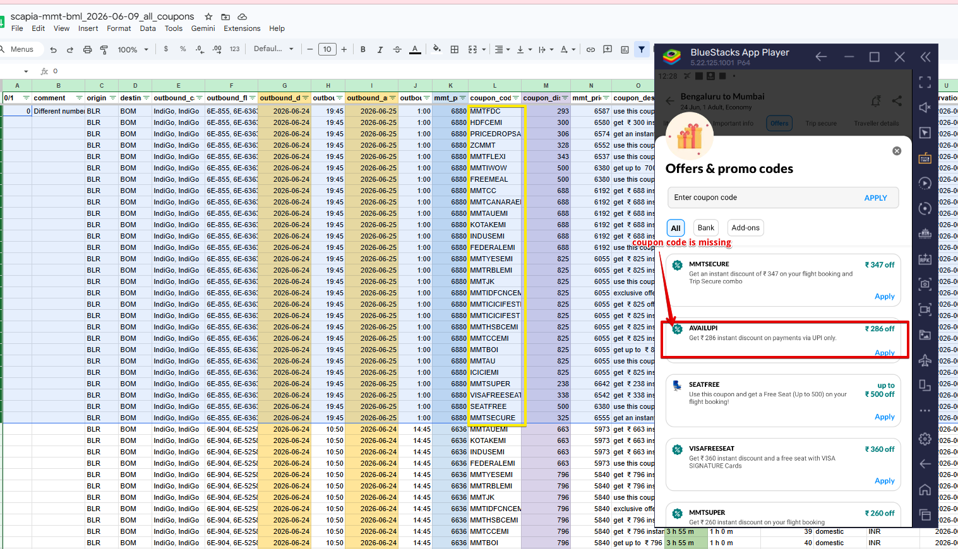Format selection as percent
This screenshot has width=958, height=549.
(x=183, y=49)
